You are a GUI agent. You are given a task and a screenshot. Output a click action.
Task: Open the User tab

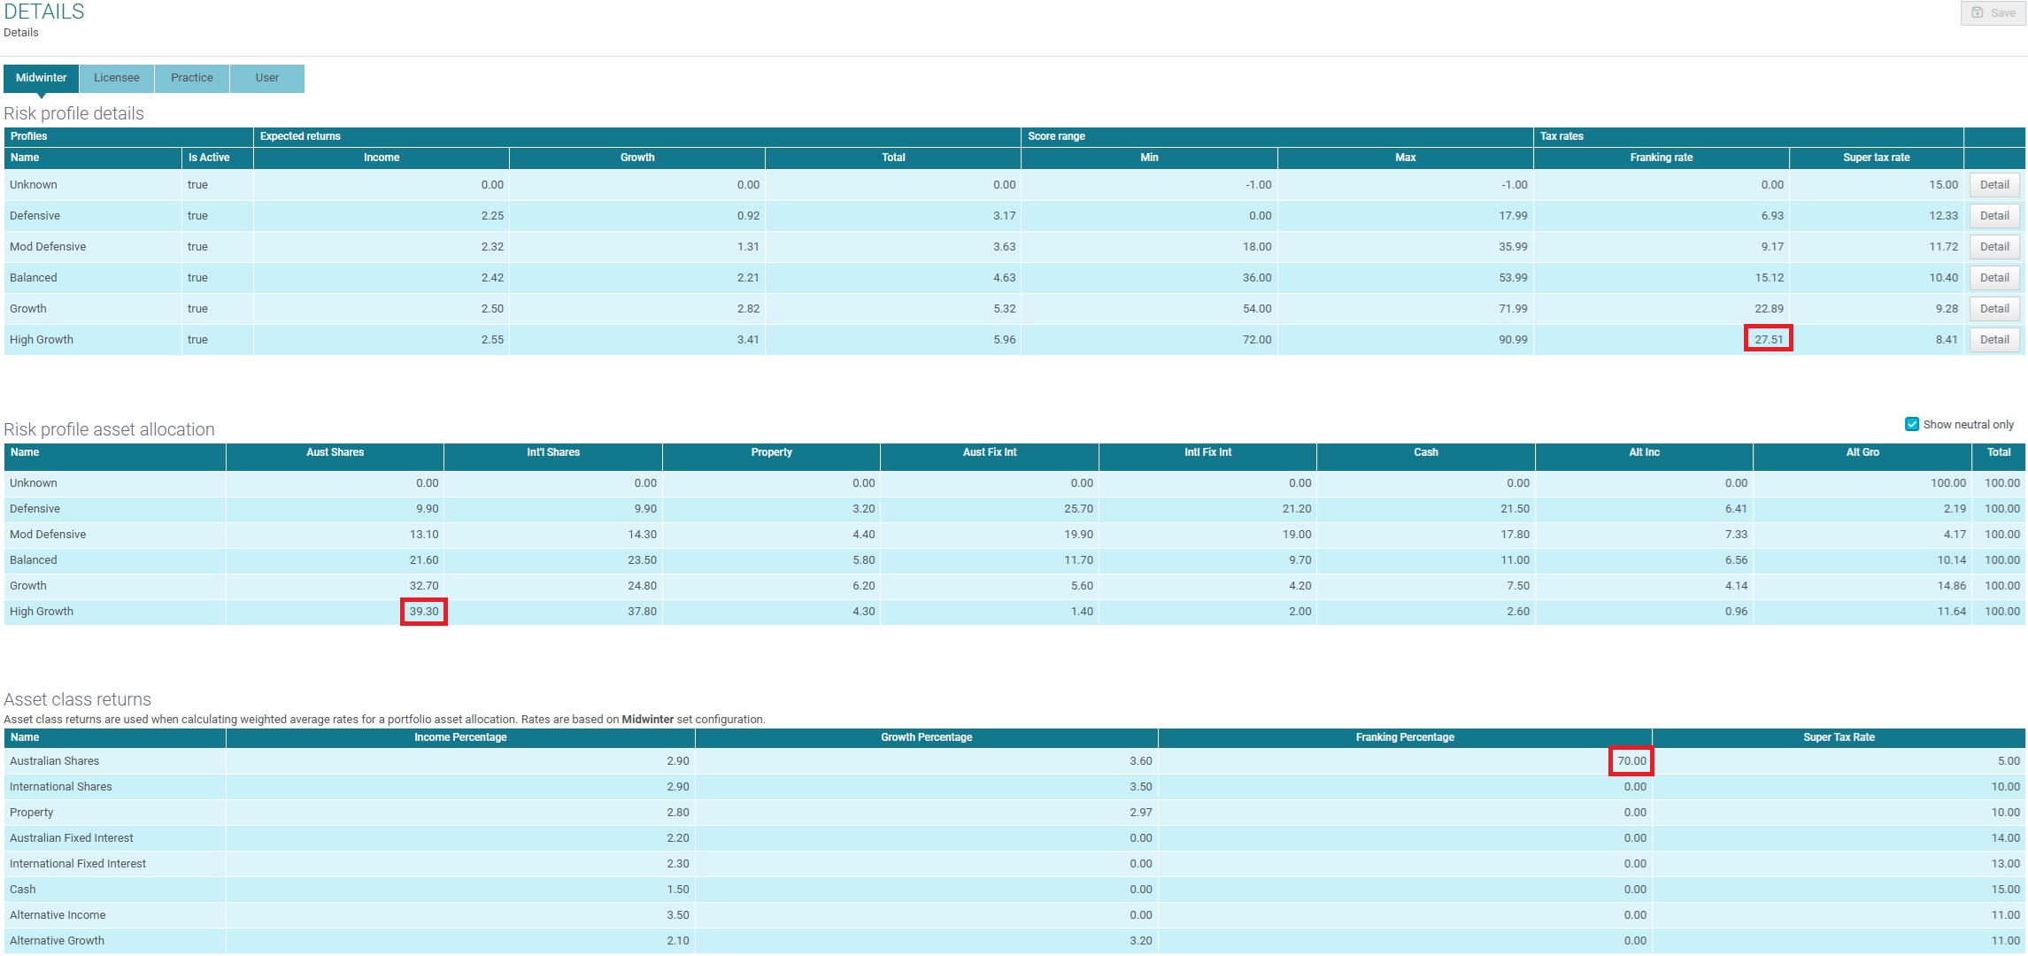tap(267, 78)
